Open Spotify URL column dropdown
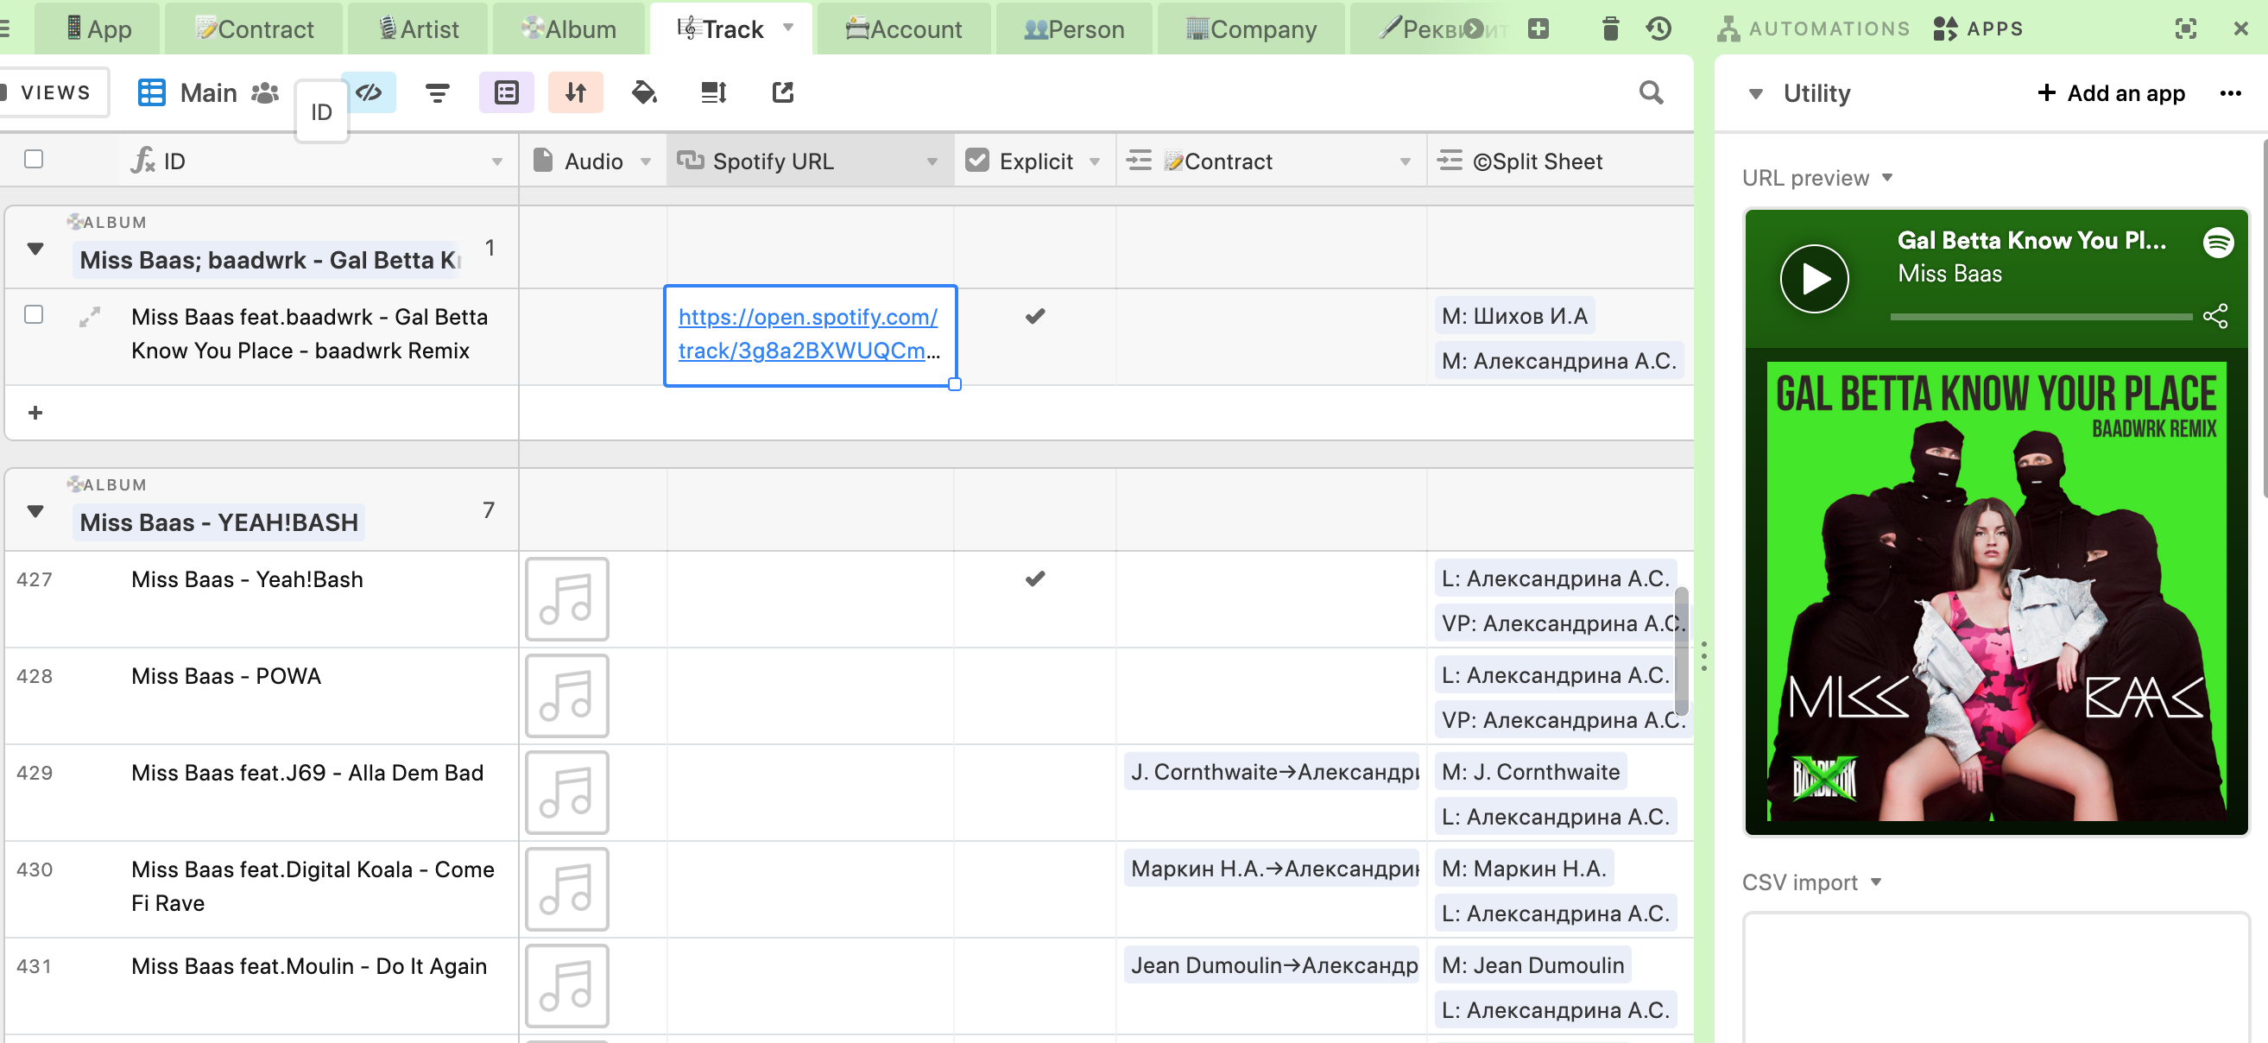The width and height of the screenshot is (2268, 1043). 932,162
